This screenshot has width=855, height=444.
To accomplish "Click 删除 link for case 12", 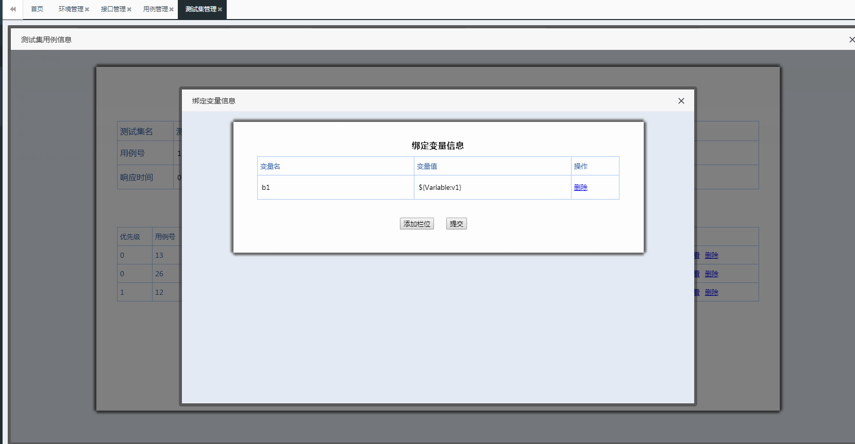I will point(712,292).
